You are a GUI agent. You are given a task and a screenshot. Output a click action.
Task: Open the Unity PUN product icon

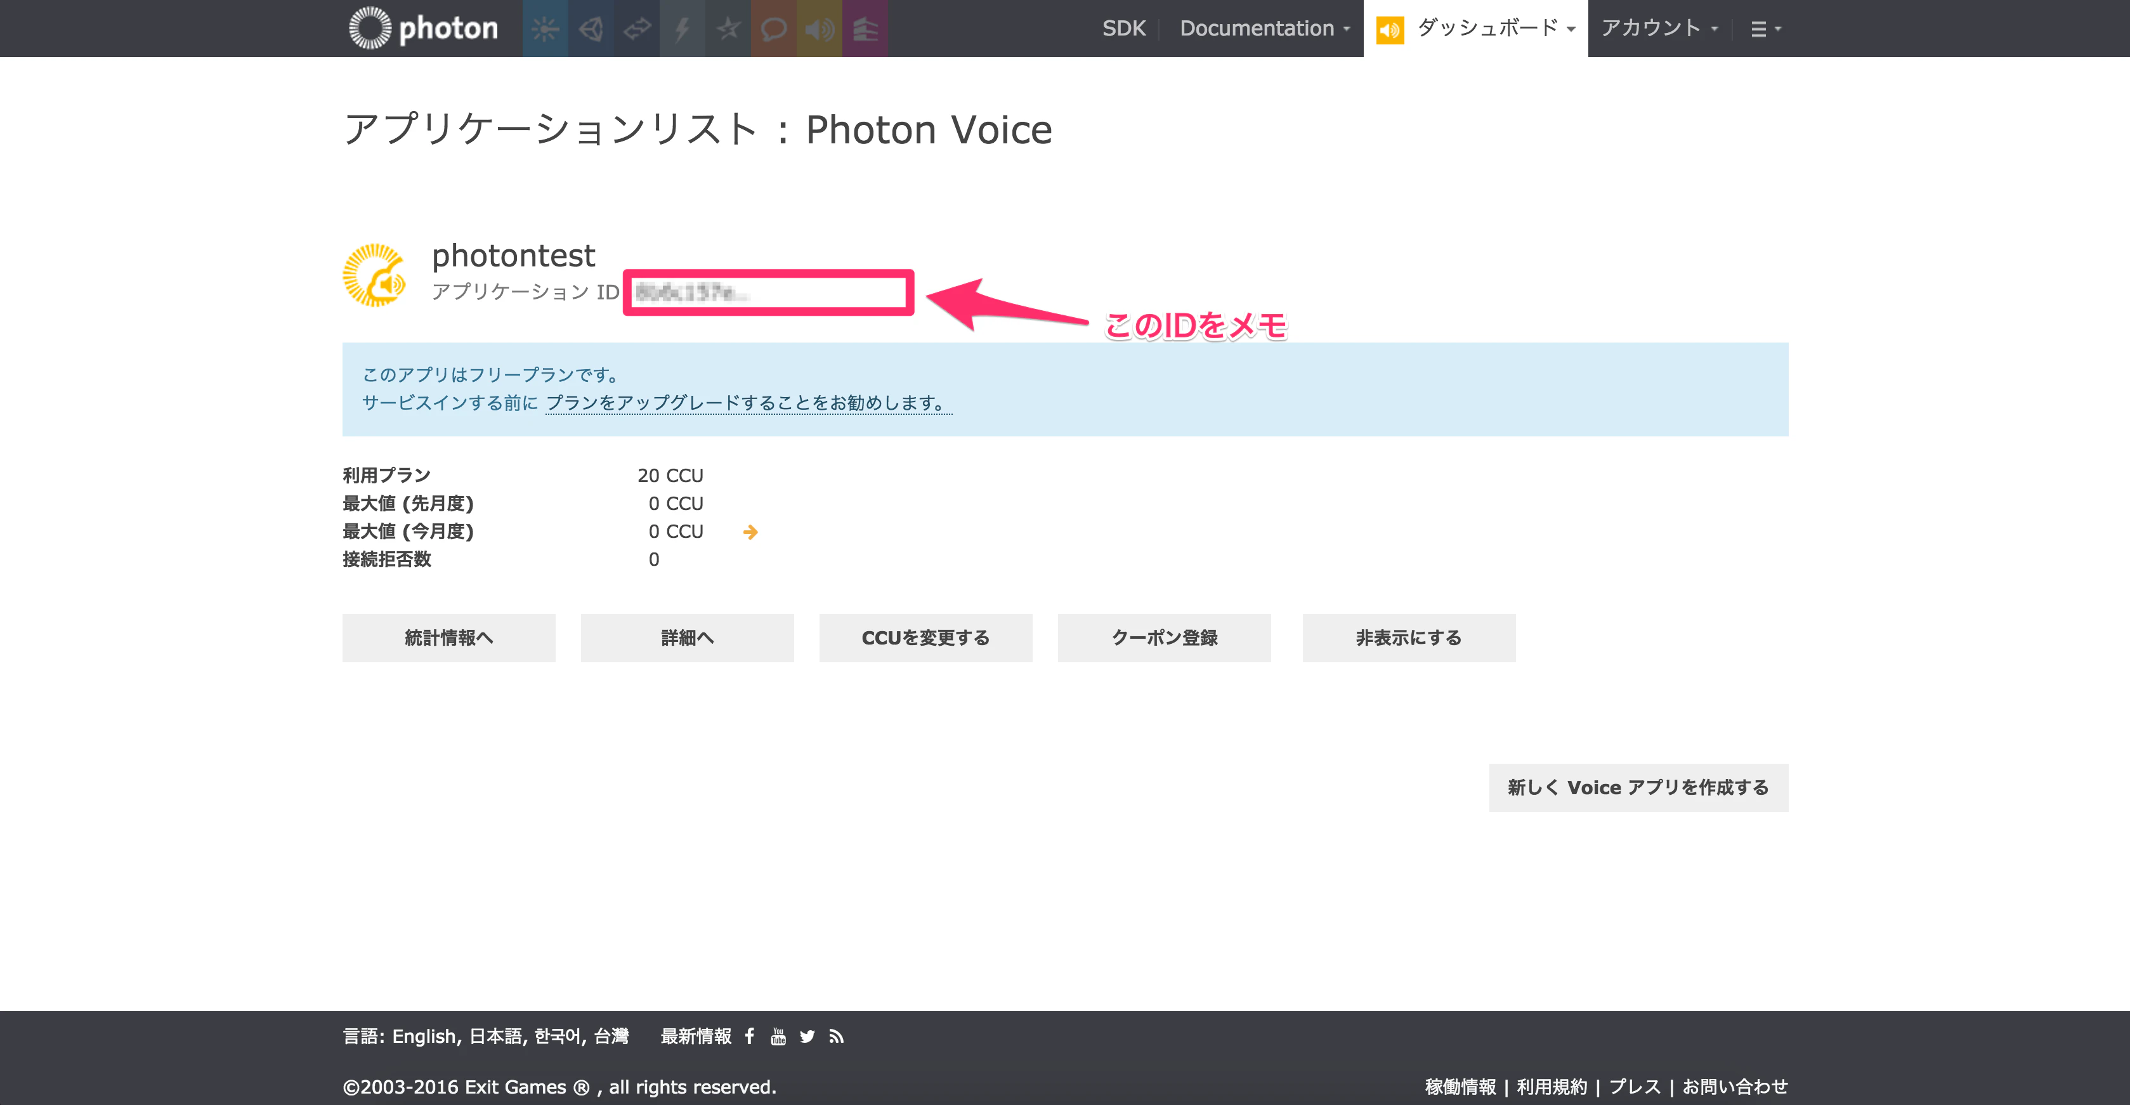click(x=591, y=29)
